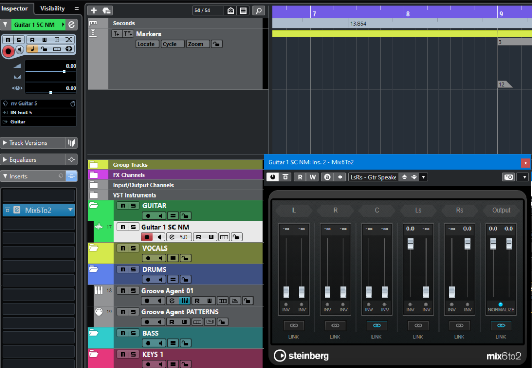Expand the Equalizers section

tap(33, 160)
